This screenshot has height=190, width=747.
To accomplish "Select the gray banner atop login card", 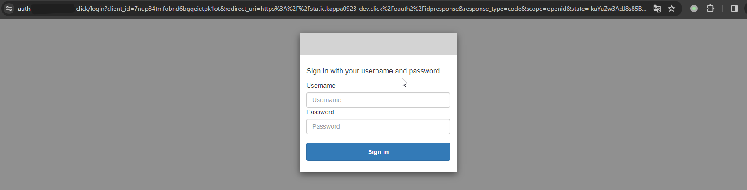I will pyautogui.click(x=378, y=44).
